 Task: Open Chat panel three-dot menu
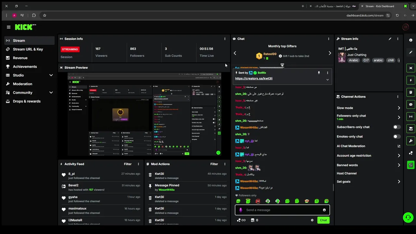(329, 39)
